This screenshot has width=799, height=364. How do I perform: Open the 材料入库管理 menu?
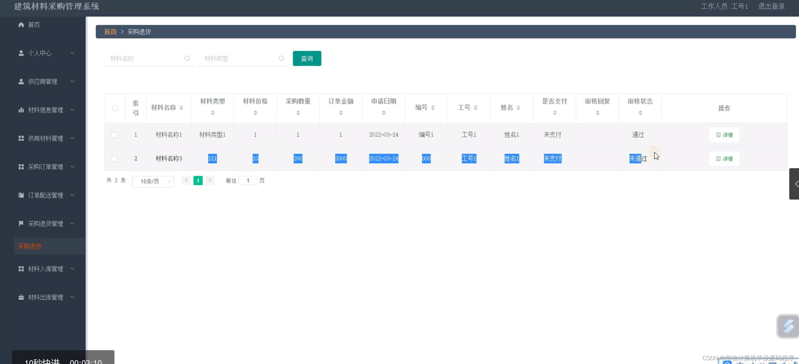point(46,269)
